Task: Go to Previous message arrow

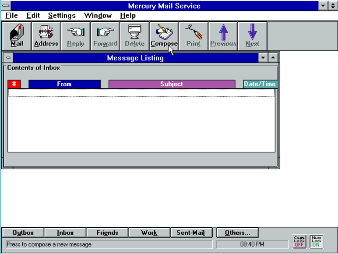Action: pyautogui.click(x=223, y=36)
